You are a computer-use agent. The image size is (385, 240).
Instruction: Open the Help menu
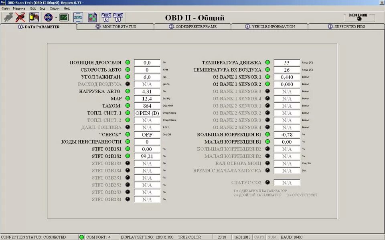tap(67, 8)
